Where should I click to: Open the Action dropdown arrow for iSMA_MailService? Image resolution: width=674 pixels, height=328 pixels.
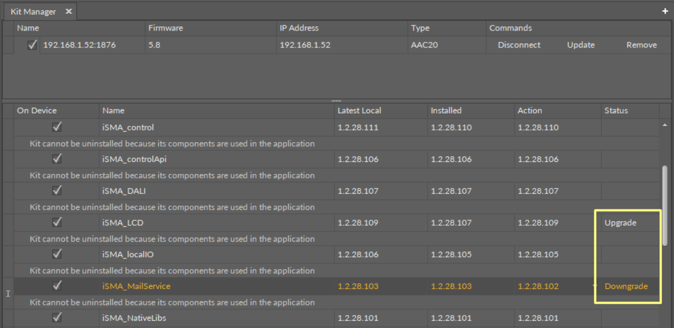(x=594, y=286)
